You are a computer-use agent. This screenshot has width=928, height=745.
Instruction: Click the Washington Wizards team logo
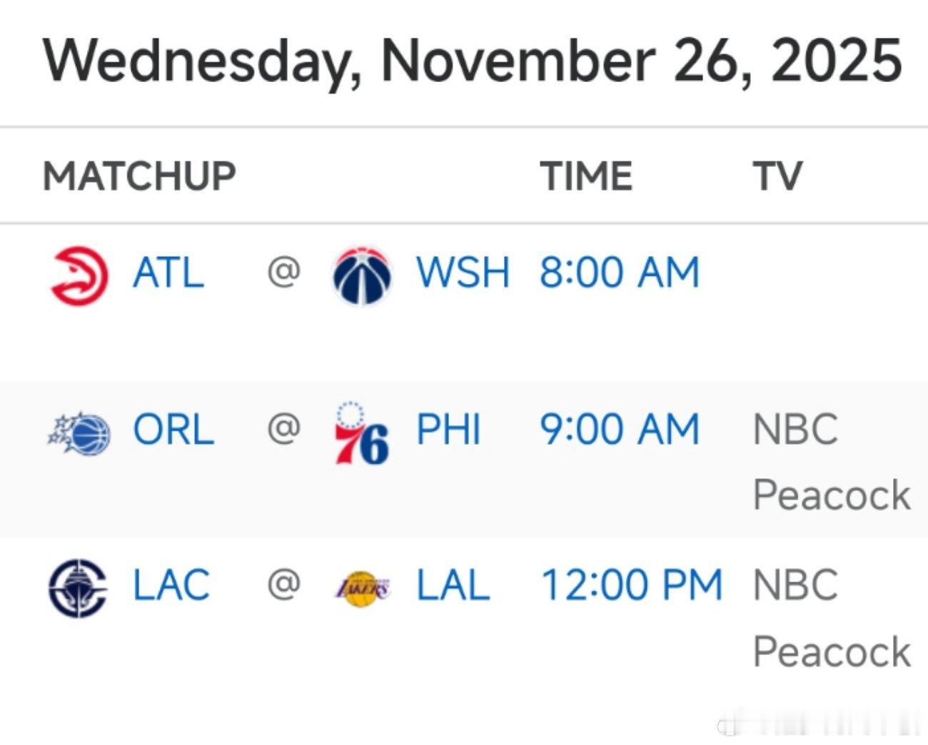point(362,275)
